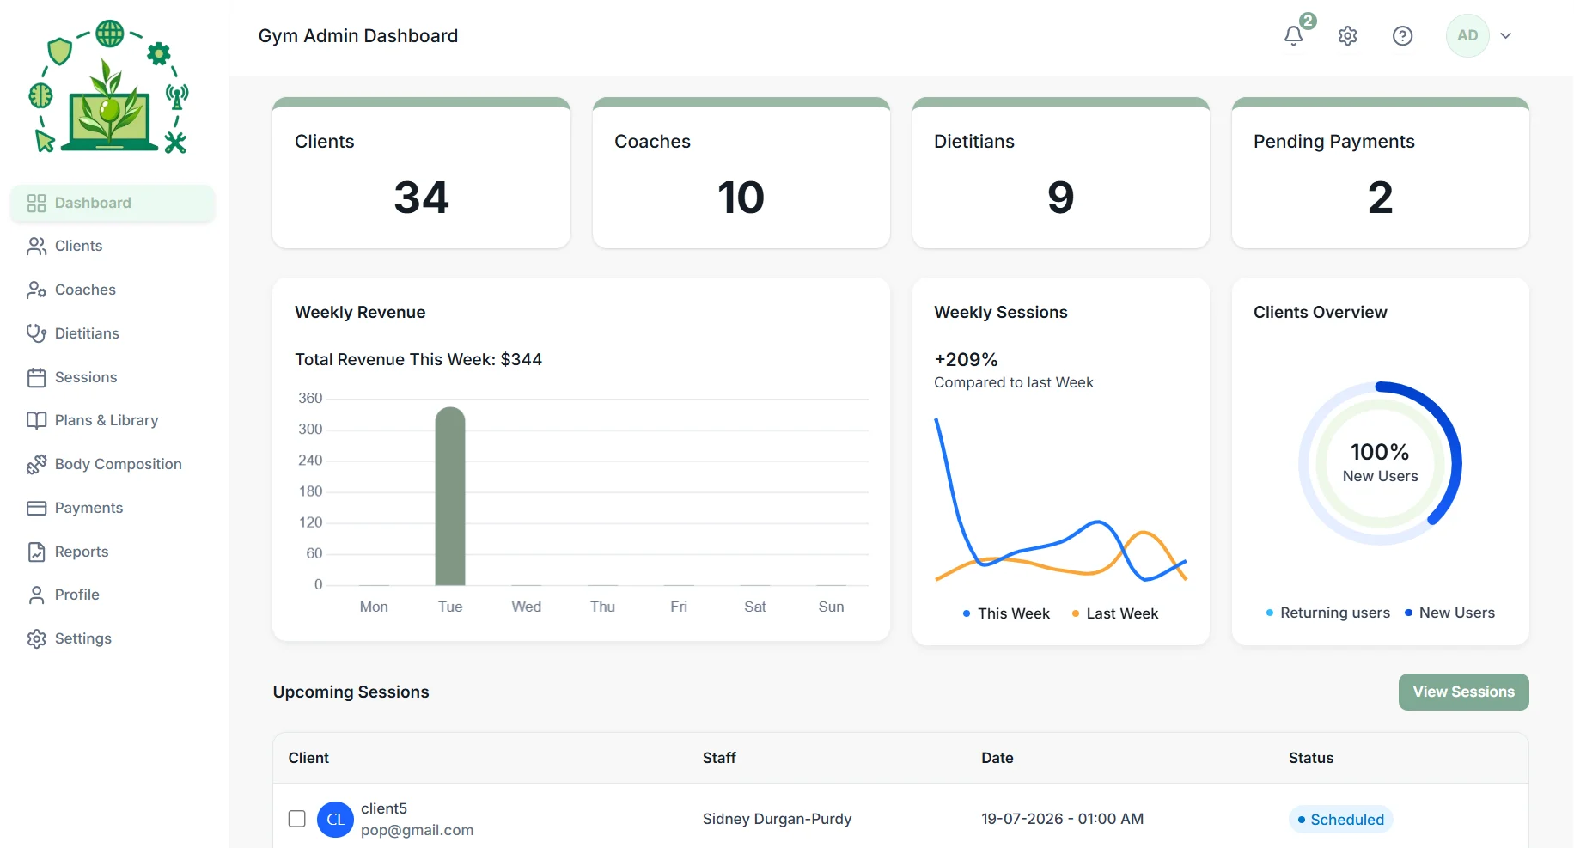This screenshot has width=1574, height=848.
Task: Click the Dashboard grid icon in sidebar
Action: point(36,203)
